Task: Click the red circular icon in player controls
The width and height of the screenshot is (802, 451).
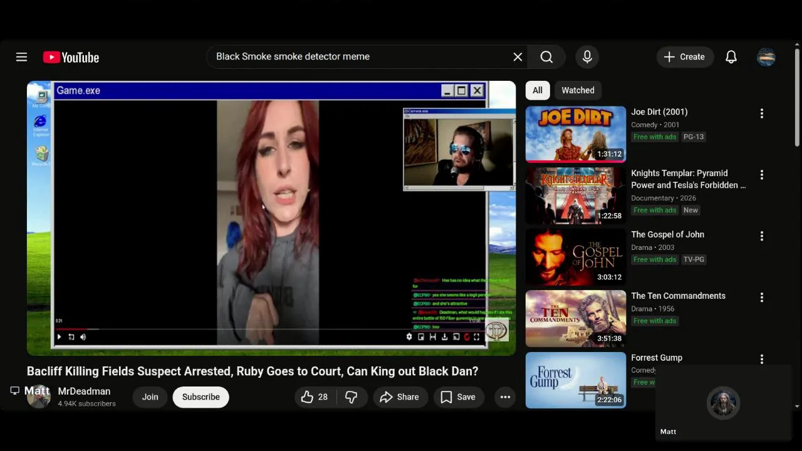Action: point(466,337)
